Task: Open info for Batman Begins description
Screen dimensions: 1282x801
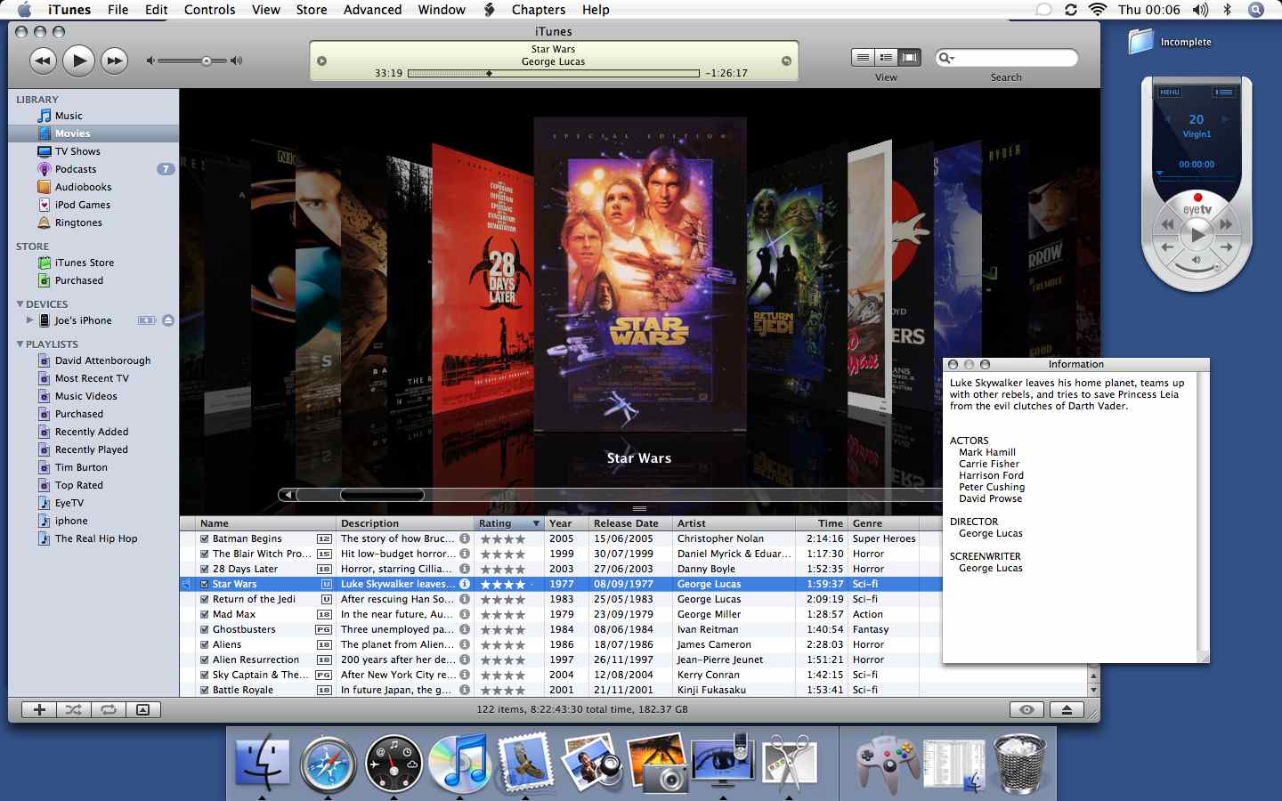Action: point(465,538)
